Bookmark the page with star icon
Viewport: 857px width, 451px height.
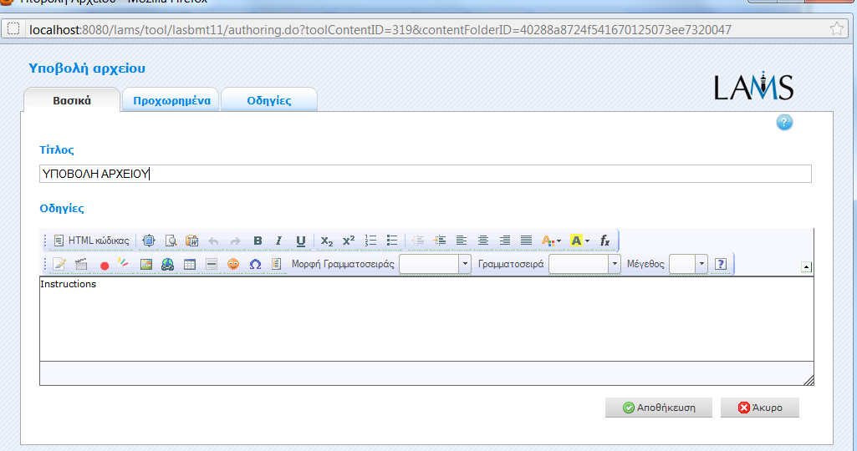click(x=836, y=29)
